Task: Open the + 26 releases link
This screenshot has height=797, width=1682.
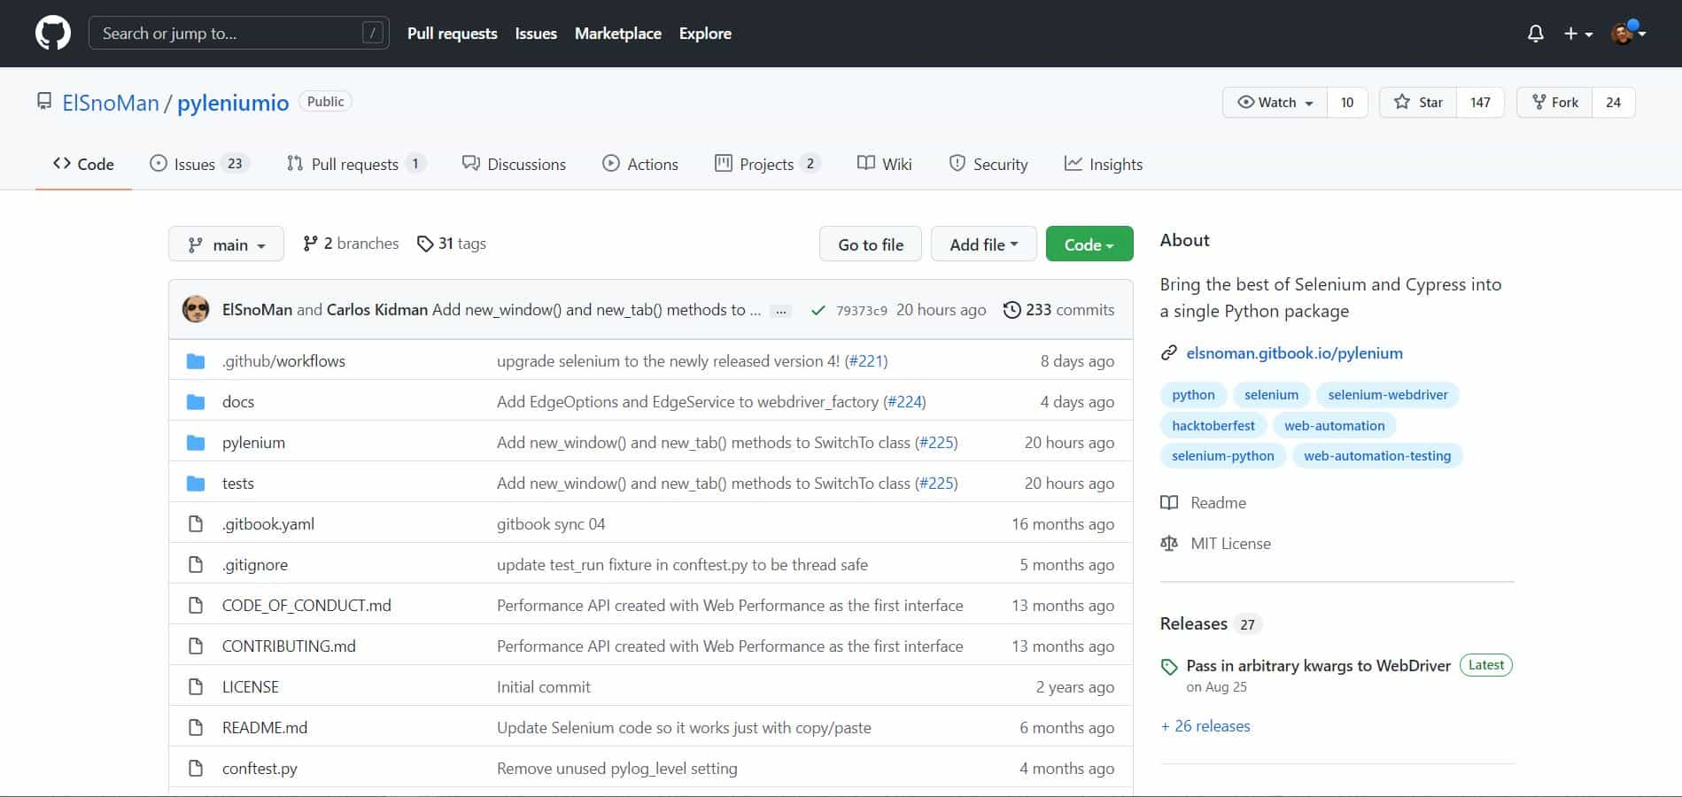Action: tap(1205, 726)
